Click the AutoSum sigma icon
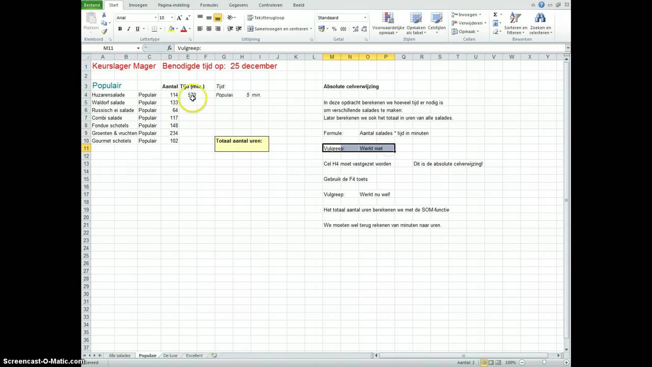This screenshot has height=367, width=652. click(496, 15)
